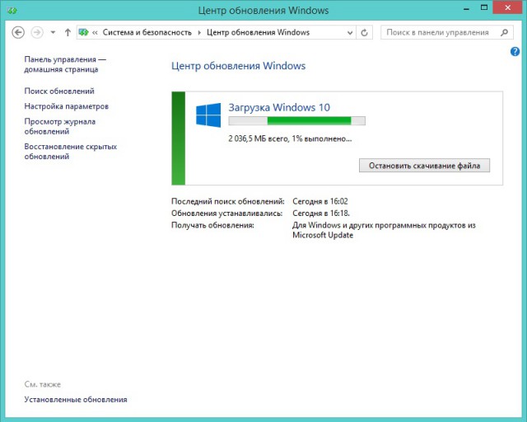Click 'Остановить скачивание файла' button
527x422 pixels.
coord(424,166)
